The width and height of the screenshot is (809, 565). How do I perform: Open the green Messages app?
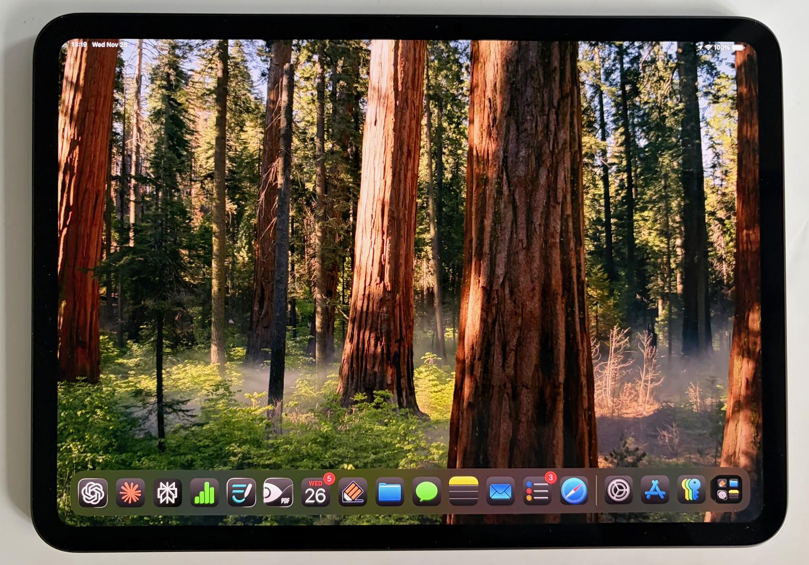pos(427,492)
